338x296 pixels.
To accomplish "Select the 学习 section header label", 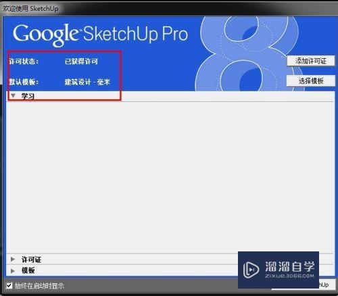I will [x=28, y=96].
